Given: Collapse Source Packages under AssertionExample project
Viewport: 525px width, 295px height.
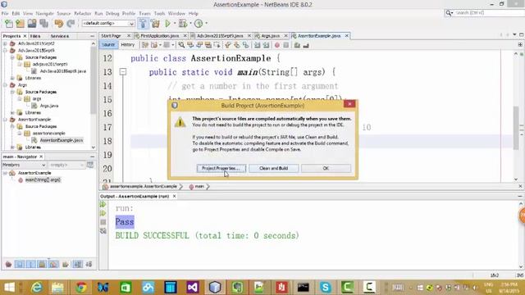Looking at the screenshot, I should [x=12, y=126].
